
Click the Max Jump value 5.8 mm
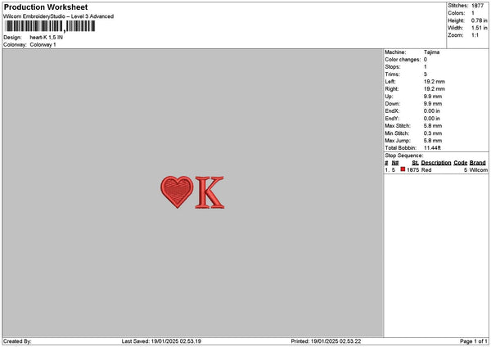[x=433, y=141]
